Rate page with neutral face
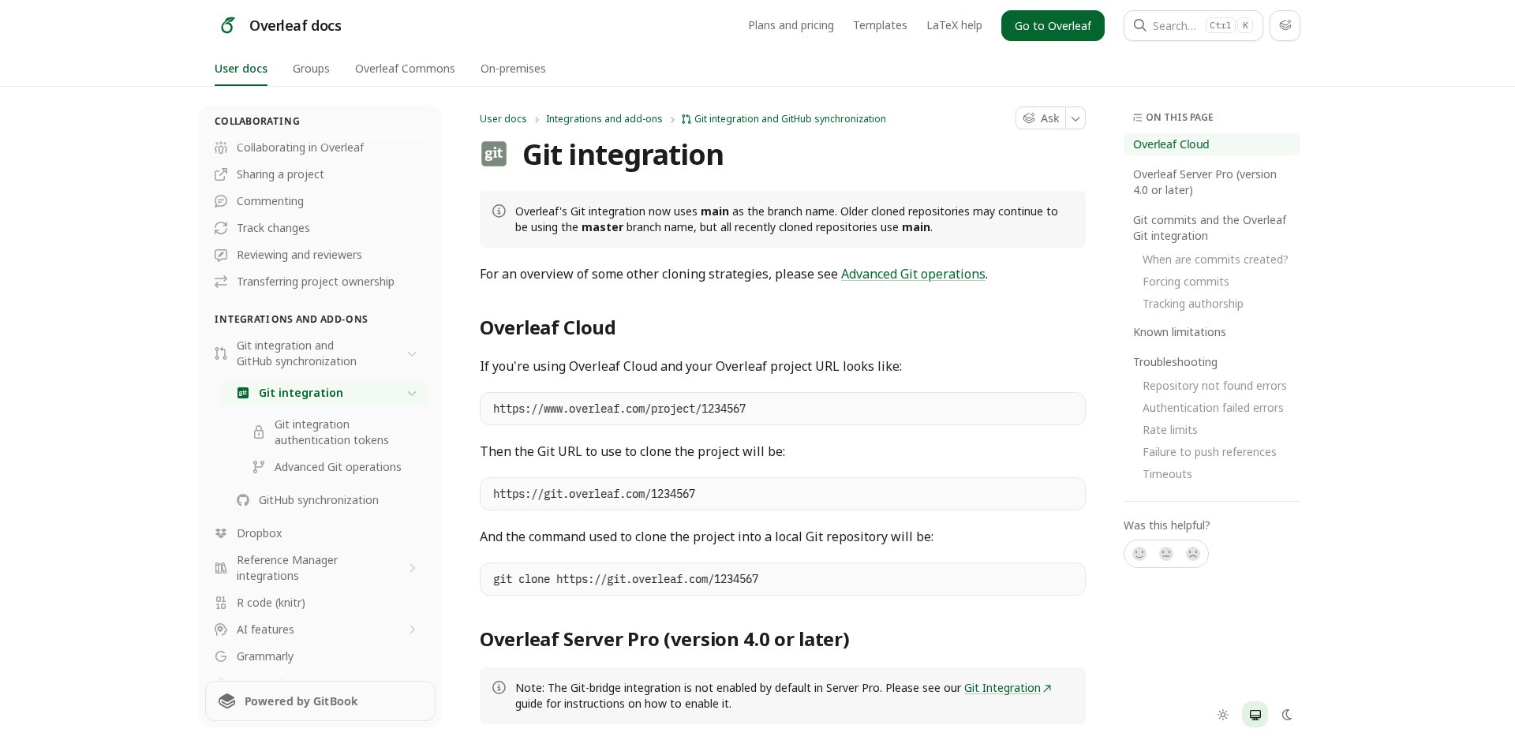 coord(1166,554)
